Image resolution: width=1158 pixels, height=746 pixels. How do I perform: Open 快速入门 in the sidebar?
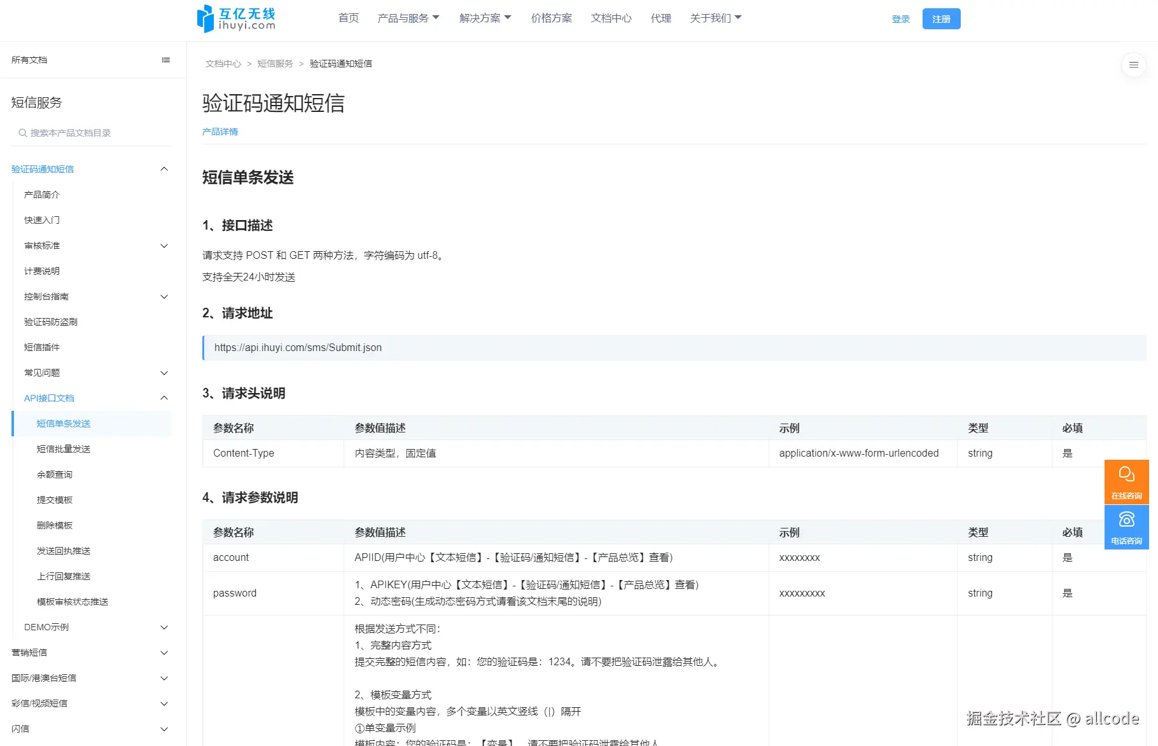pos(42,220)
